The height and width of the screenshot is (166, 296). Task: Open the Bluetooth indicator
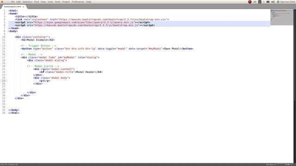[x=264, y=2]
